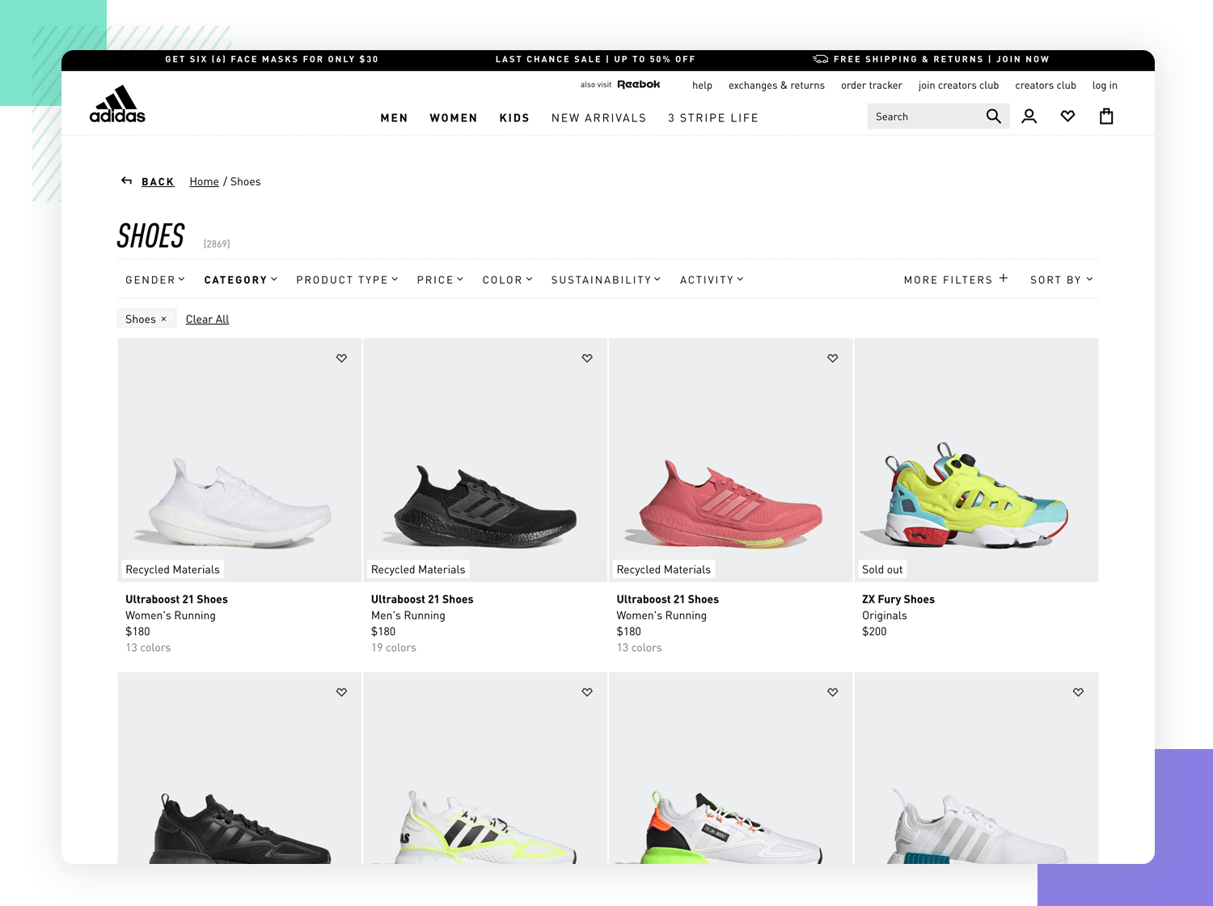The width and height of the screenshot is (1213, 906).
Task: Click the Last Chance Sale banner
Action: (595, 59)
